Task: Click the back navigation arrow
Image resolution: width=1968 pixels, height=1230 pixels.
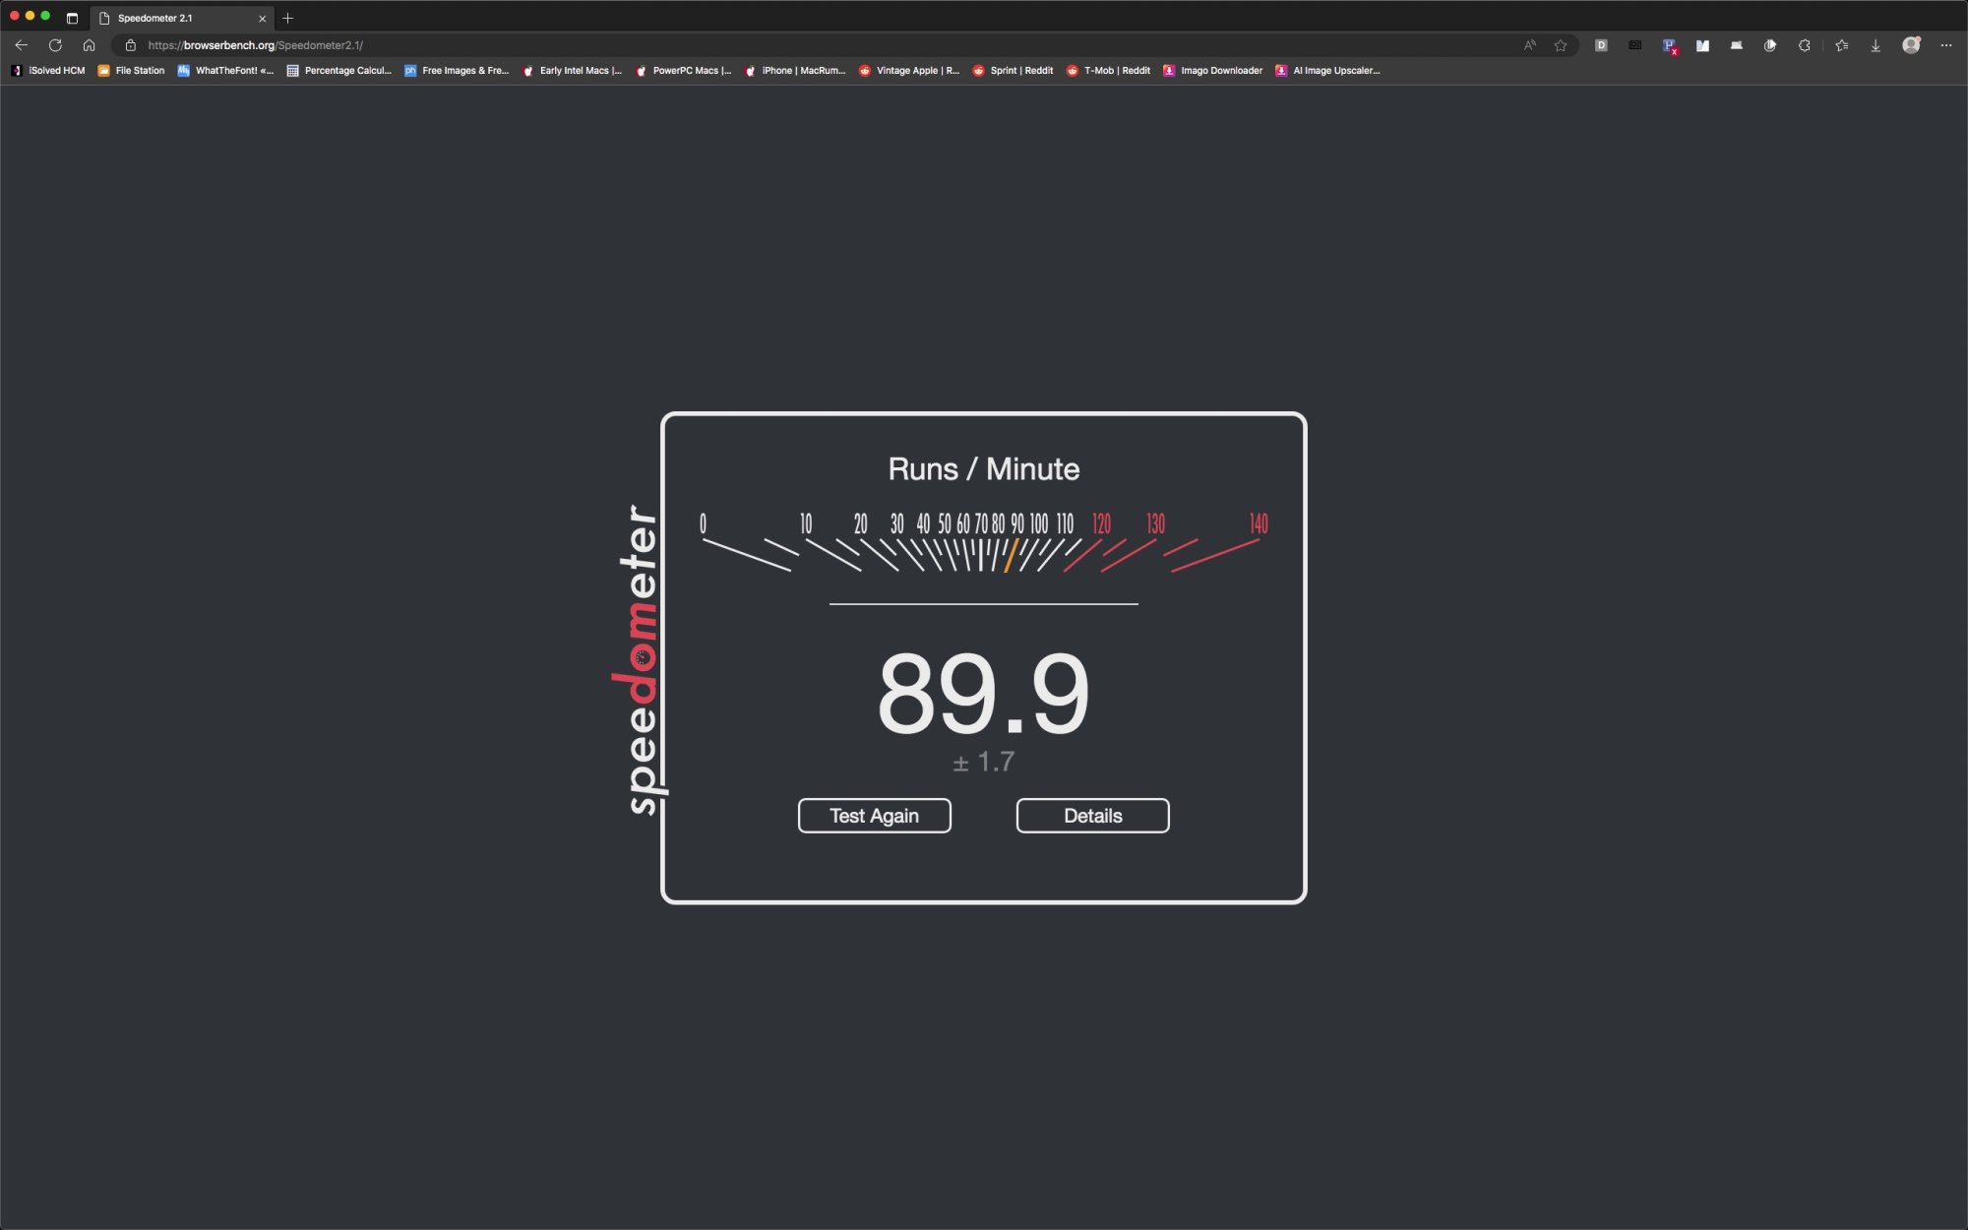Action: (22, 45)
